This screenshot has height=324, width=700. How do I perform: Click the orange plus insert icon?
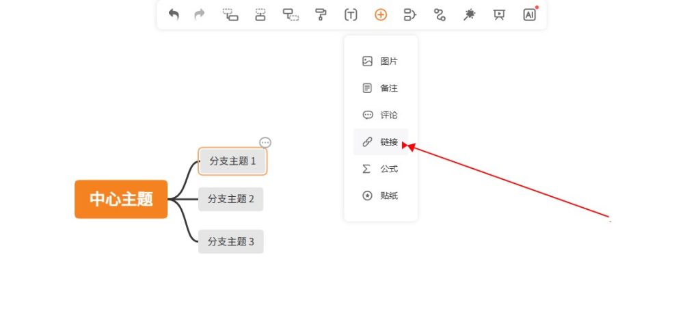(381, 14)
